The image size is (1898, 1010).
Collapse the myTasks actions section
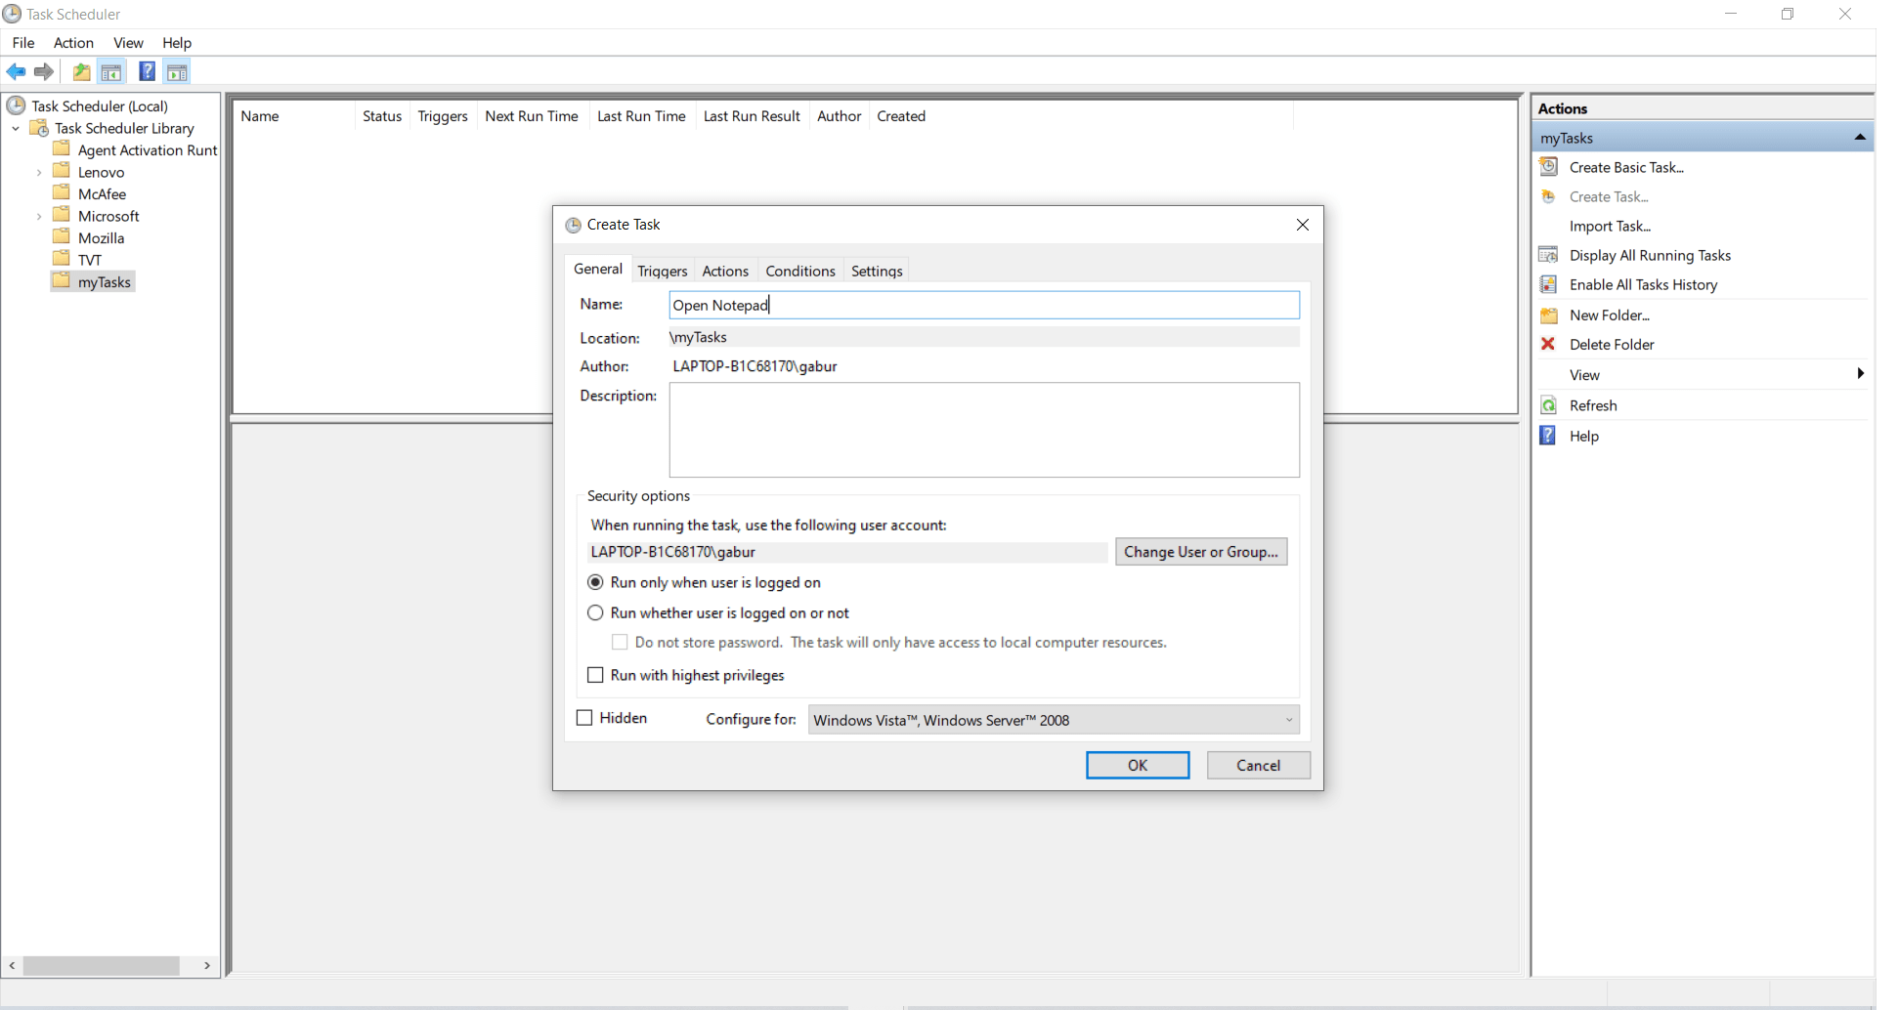[1860, 138]
